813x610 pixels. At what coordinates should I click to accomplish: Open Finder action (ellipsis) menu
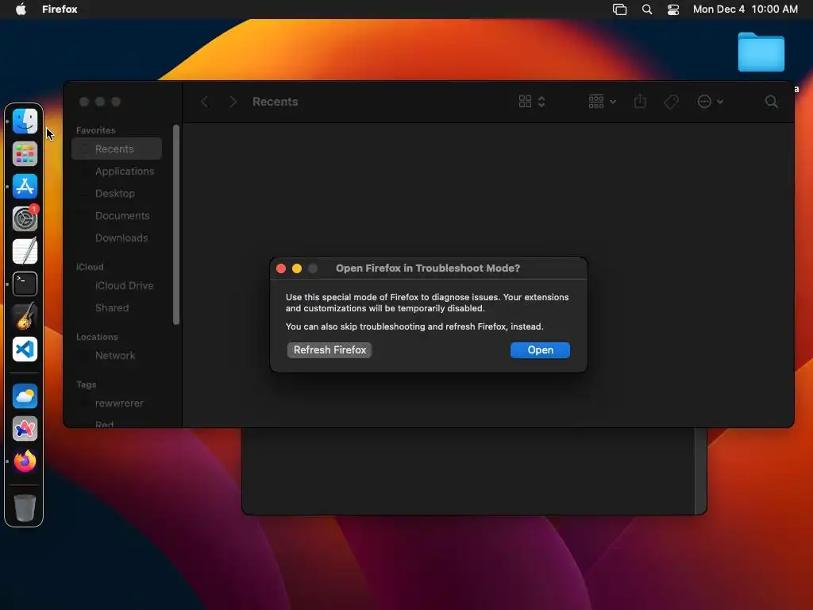(x=710, y=101)
